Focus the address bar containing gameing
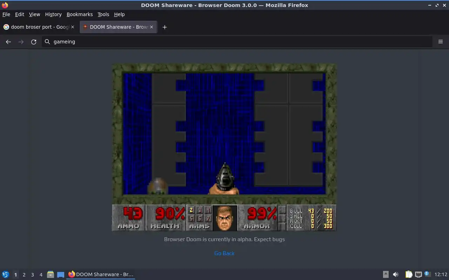Screen dimensions: 449x280 pyautogui.click(x=237, y=42)
